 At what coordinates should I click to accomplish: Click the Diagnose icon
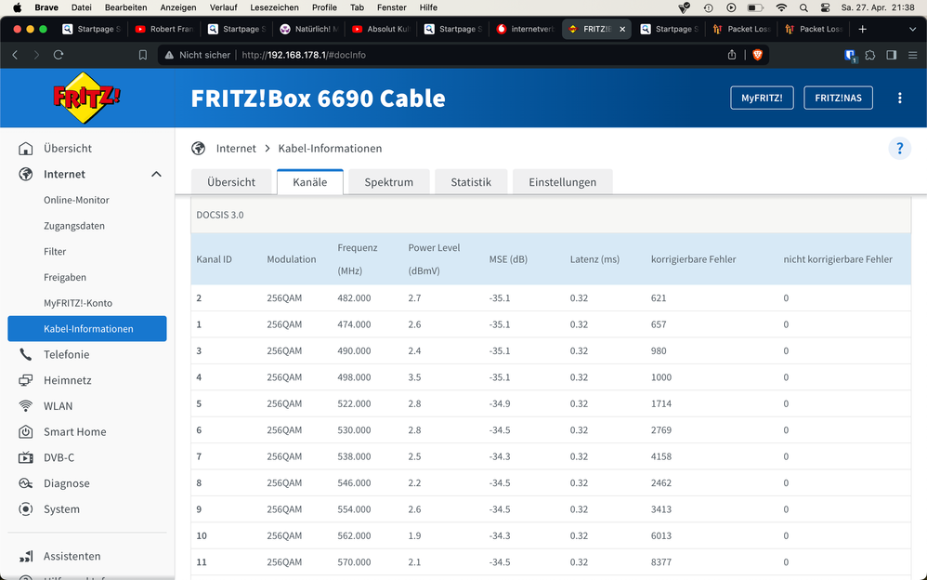[25, 483]
